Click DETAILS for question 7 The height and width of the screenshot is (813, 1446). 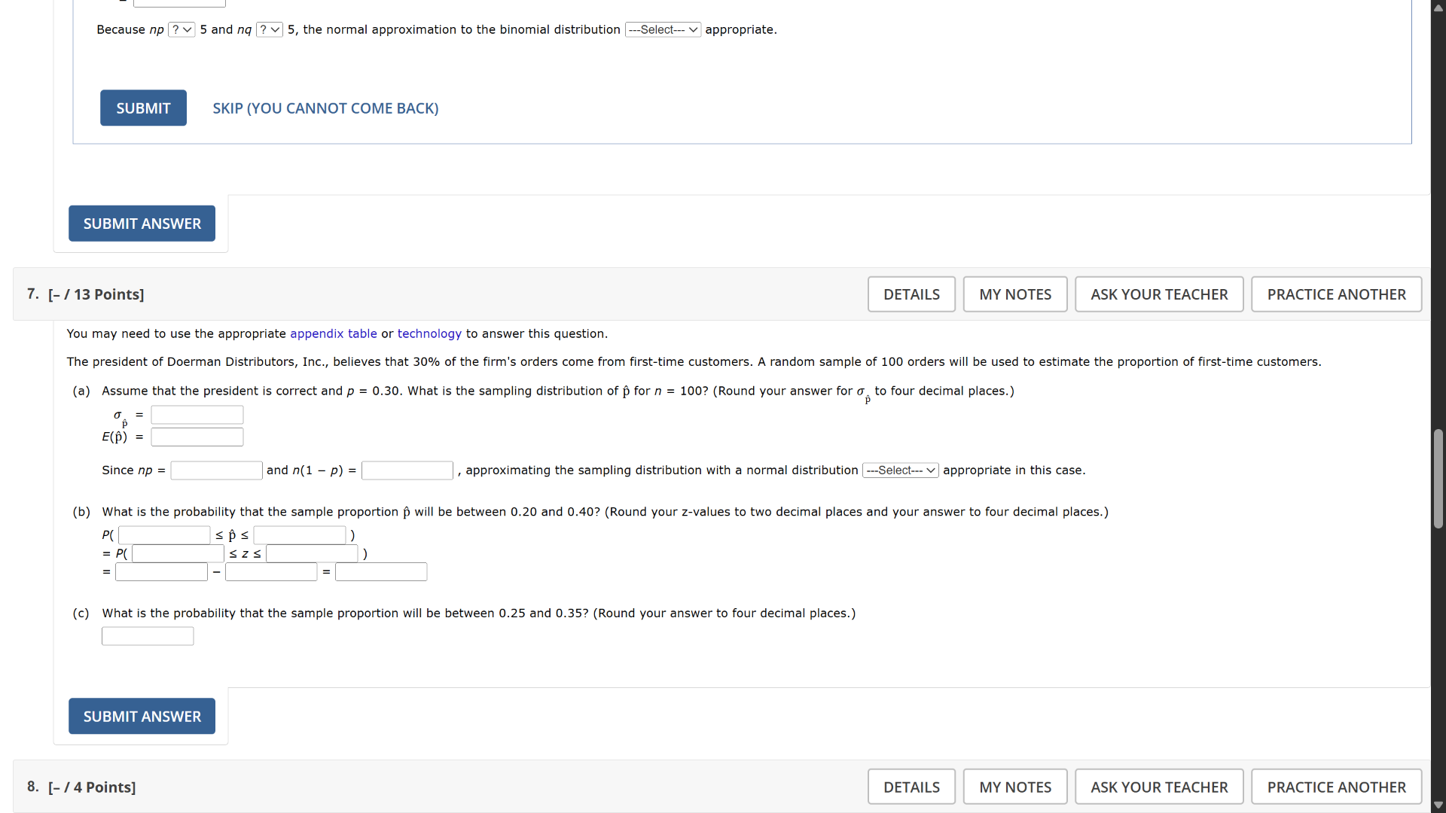911,294
